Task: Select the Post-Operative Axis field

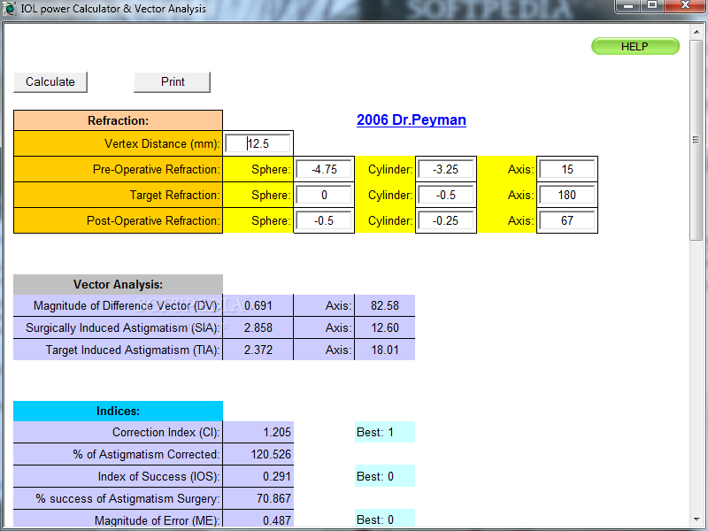Action: point(567,220)
